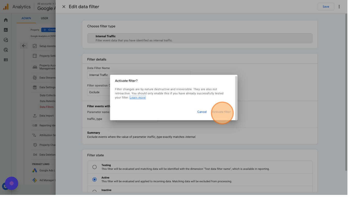This screenshot has width=349, height=197.
Task: Click the back arrow in admin column
Action: click(24, 46)
